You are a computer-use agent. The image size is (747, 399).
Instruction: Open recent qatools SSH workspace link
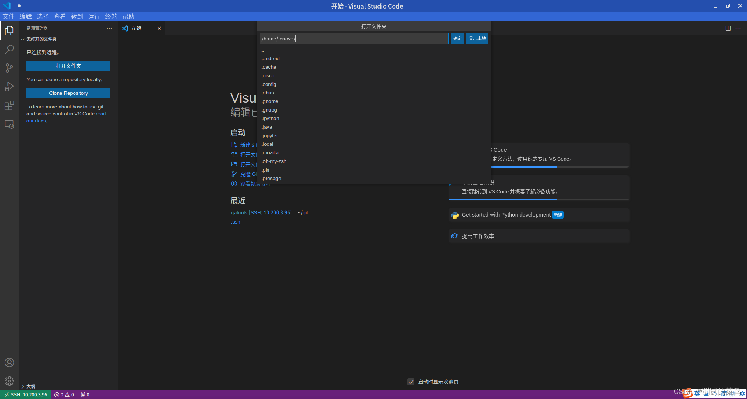click(261, 213)
